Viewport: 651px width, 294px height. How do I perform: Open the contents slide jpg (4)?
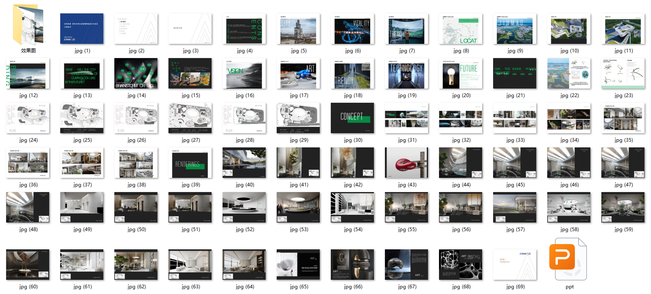(x=244, y=29)
